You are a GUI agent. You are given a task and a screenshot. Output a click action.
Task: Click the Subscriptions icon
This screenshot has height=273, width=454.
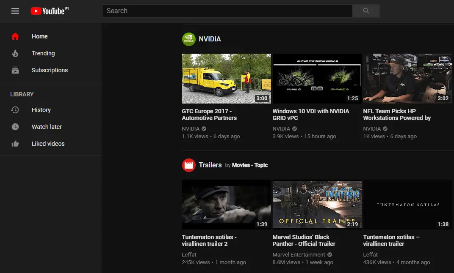pos(15,70)
